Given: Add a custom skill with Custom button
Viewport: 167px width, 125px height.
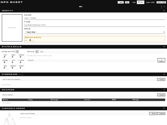Looking at the screenshot, I should (x=161, y=60).
